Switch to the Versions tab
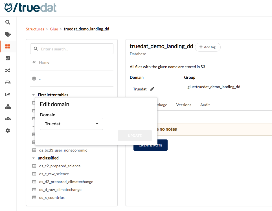Screen dimensions: 272x211 pyautogui.click(x=184, y=105)
